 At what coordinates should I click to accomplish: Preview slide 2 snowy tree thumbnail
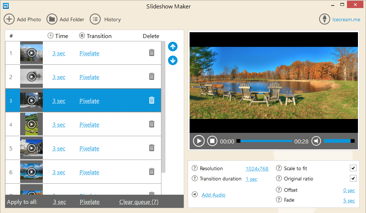click(31, 76)
